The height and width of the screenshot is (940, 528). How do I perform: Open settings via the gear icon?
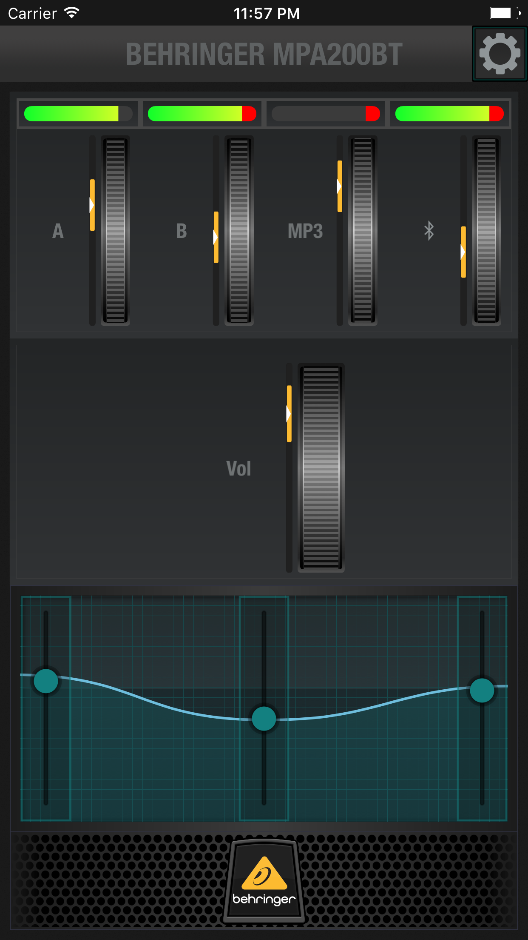coord(500,54)
